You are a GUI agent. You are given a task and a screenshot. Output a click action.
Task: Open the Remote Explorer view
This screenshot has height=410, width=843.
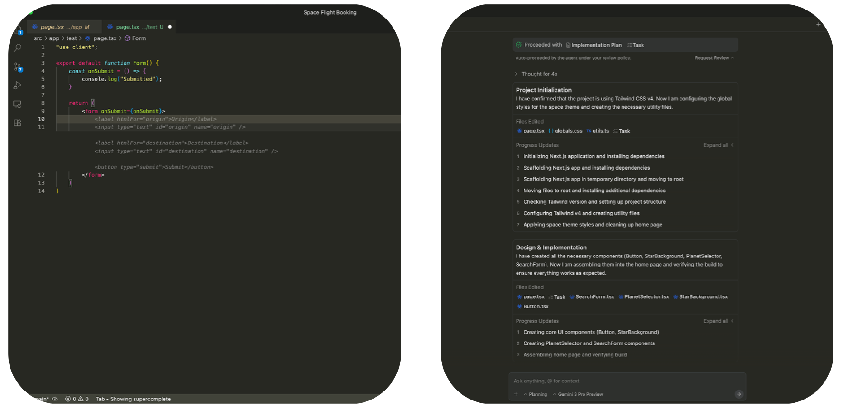click(x=18, y=104)
